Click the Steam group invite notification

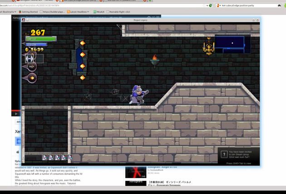click(x=239, y=156)
